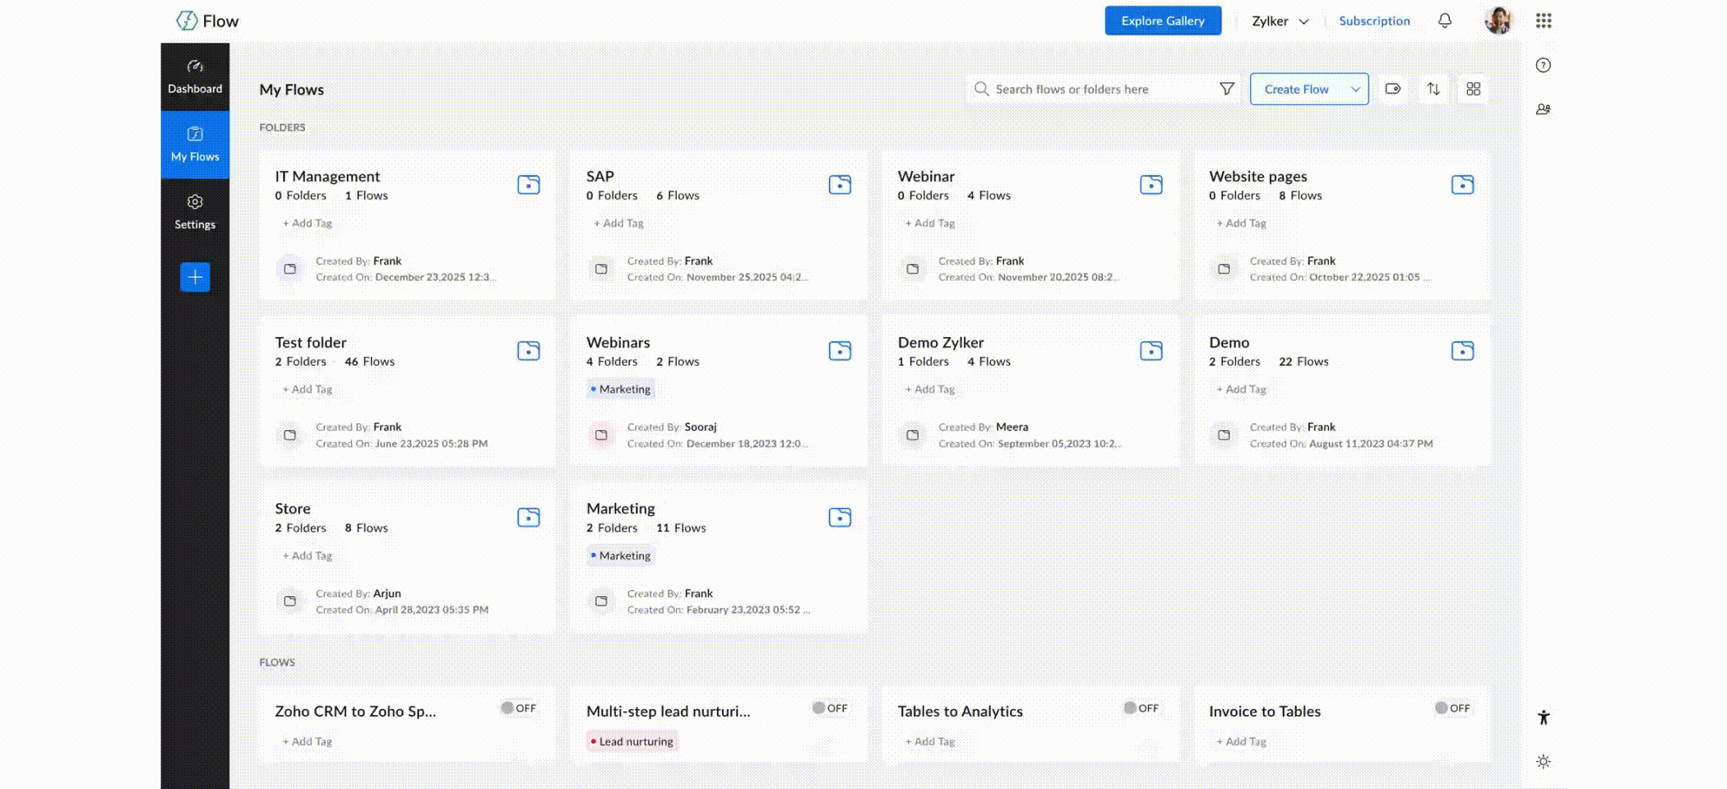This screenshot has height=789, width=1727.
Task: Open the apps grid launcher
Action: [x=1543, y=21]
